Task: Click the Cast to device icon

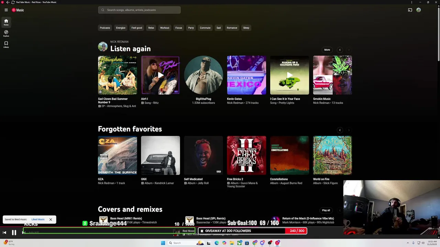Action: coord(410,10)
